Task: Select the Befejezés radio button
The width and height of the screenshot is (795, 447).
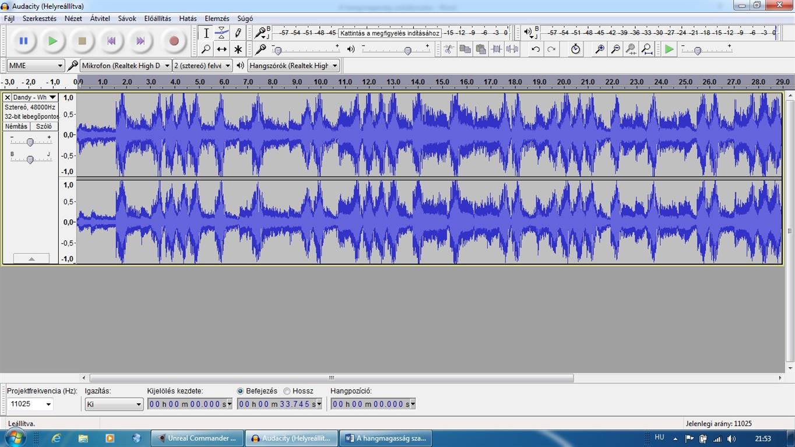Action: tap(241, 391)
